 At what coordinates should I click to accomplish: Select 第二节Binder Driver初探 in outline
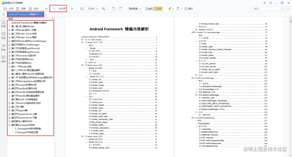(x=24, y=34)
